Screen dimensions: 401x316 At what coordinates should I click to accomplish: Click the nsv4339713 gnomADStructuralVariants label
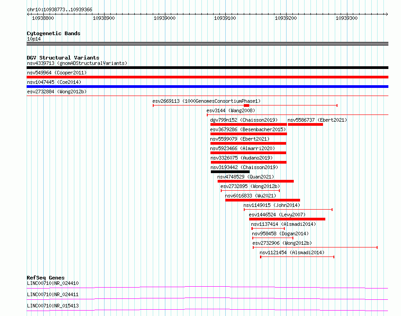[x=77, y=63]
